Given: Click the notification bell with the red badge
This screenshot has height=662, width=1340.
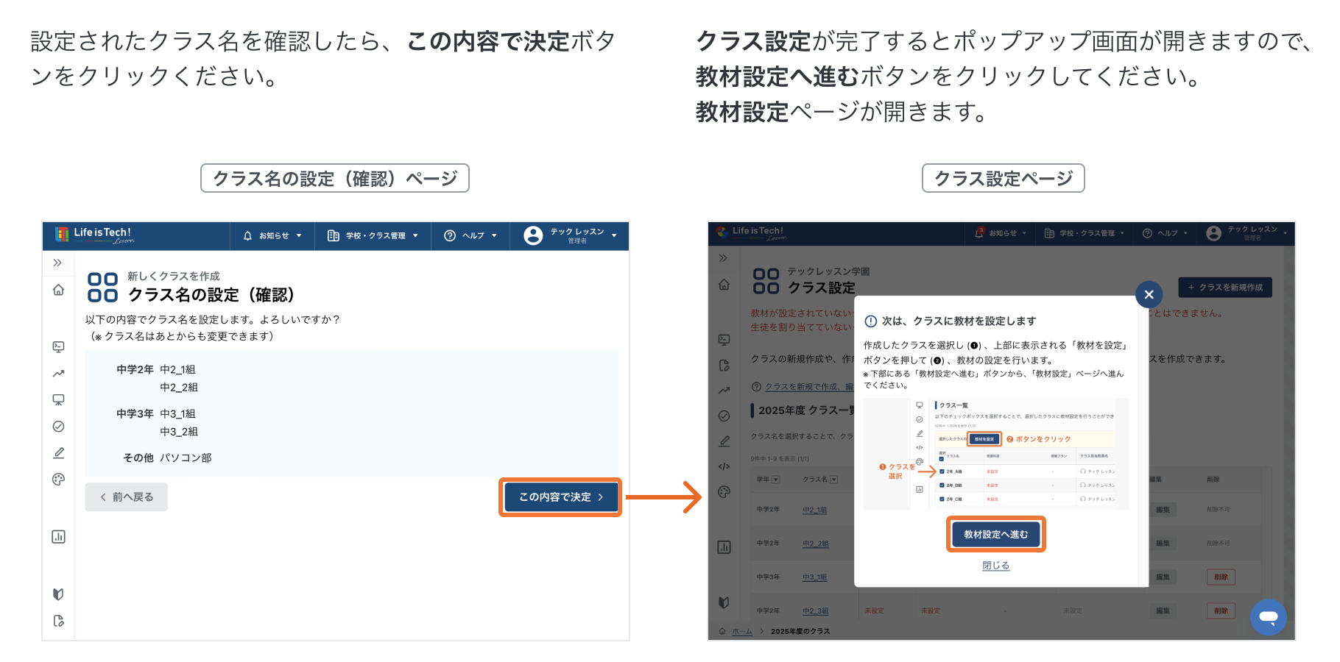Looking at the screenshot, I should tap(979, 233).
